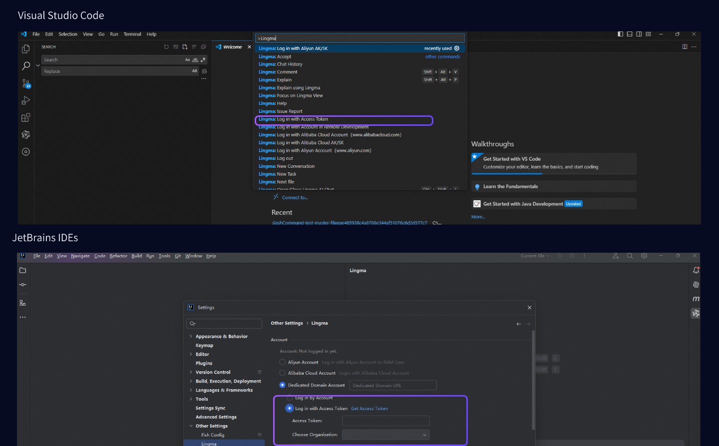Toggle Preserve Case in Replace field
The image size is (719, 446).
click(x=195, y=71)
